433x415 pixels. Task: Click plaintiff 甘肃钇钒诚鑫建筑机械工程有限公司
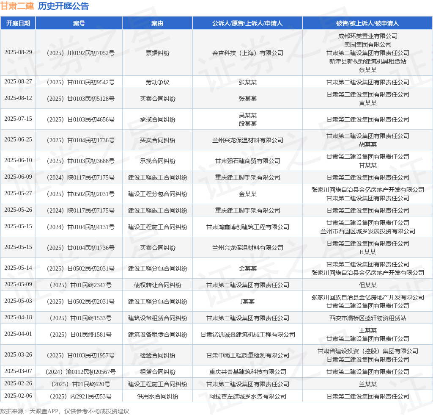[248, 335]
